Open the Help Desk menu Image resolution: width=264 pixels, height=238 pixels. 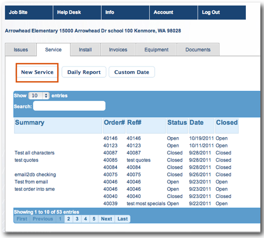click(x=77, y=12)
